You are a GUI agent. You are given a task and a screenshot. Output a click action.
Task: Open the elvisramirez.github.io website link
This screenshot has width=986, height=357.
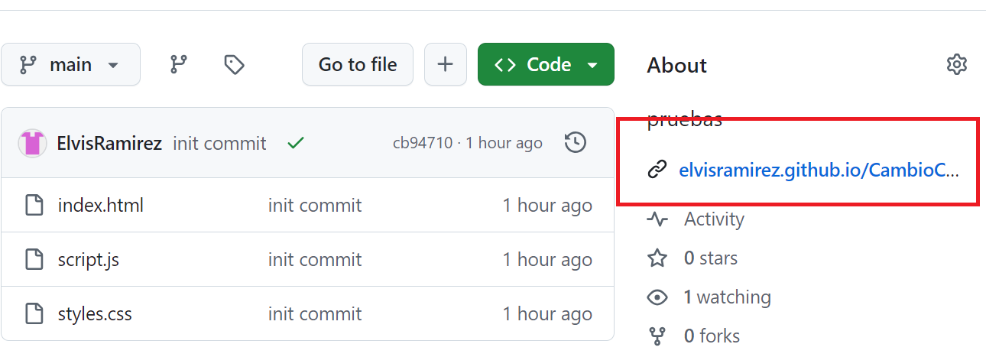coord(818,170)
